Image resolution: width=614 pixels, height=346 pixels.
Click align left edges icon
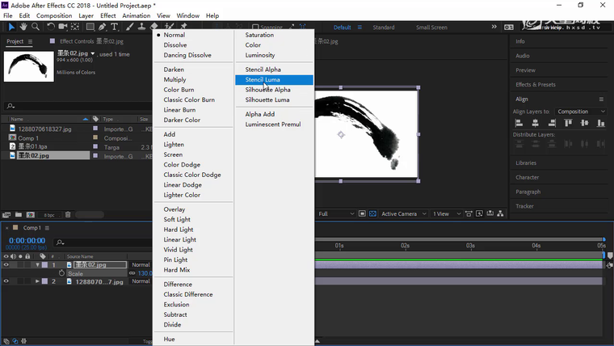519,123
